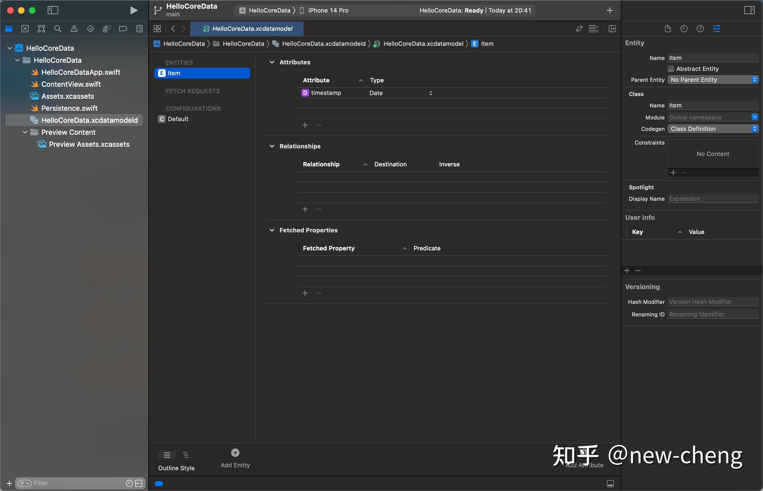This screenshot has width=763, height=491.
Task: Open the Find navigator
Action: pyautogui.click(x=58, y=28)
